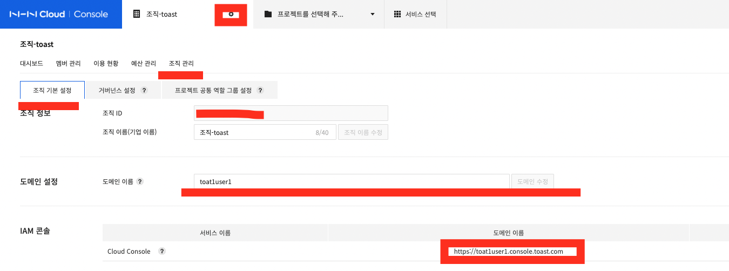Click the 조직 이름 field containing 조직-toast

(265, 132)
